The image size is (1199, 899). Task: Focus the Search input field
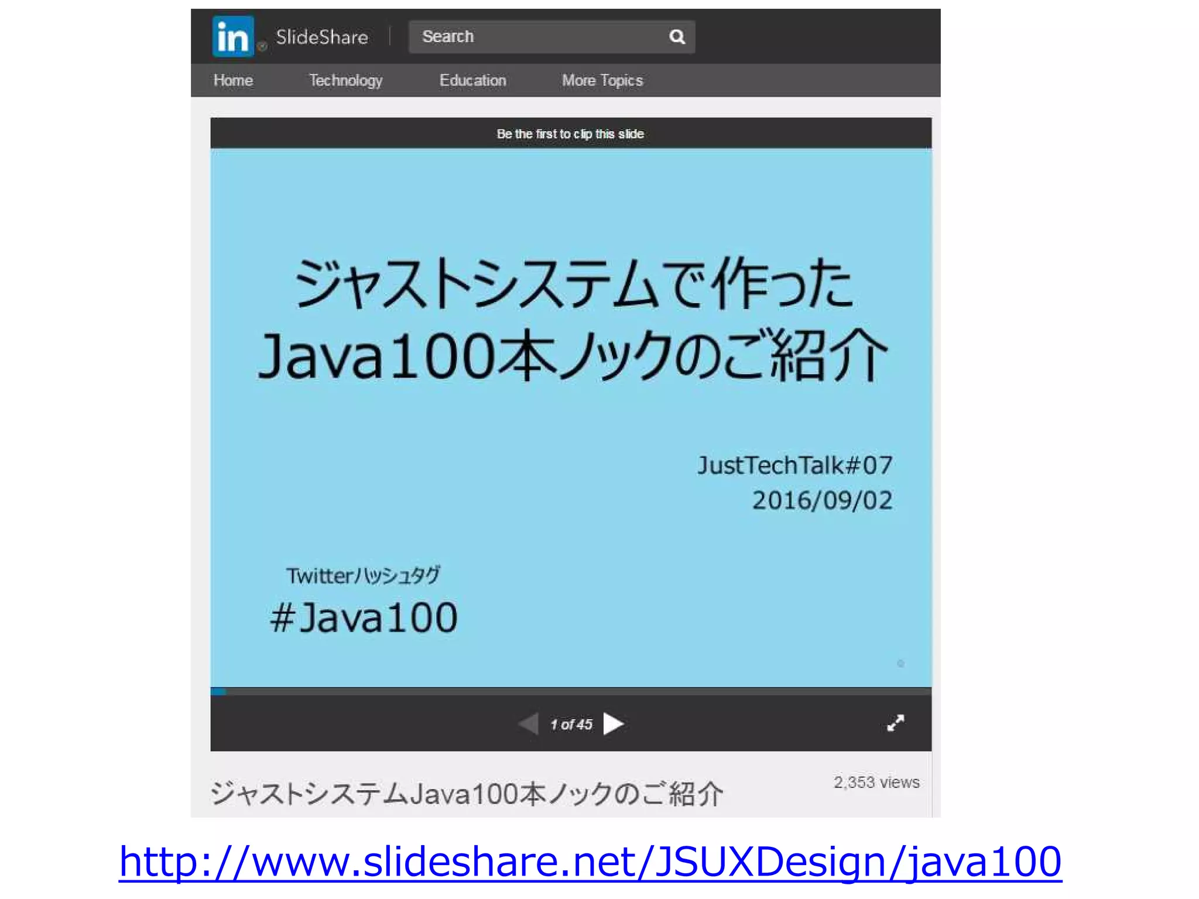[551, 37]
